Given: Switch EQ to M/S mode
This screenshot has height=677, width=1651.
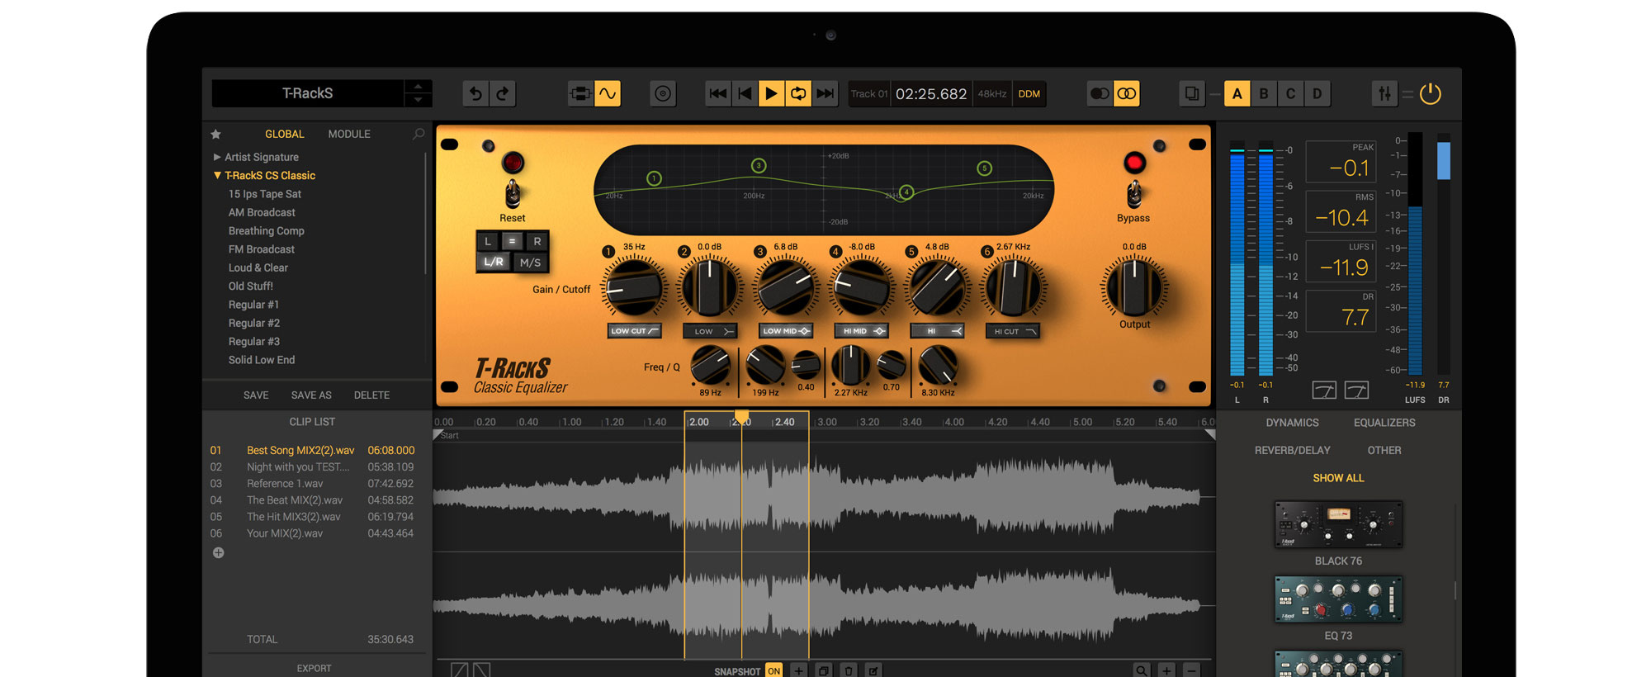Looking at the screenshot, I should click(x=530, y=263).
